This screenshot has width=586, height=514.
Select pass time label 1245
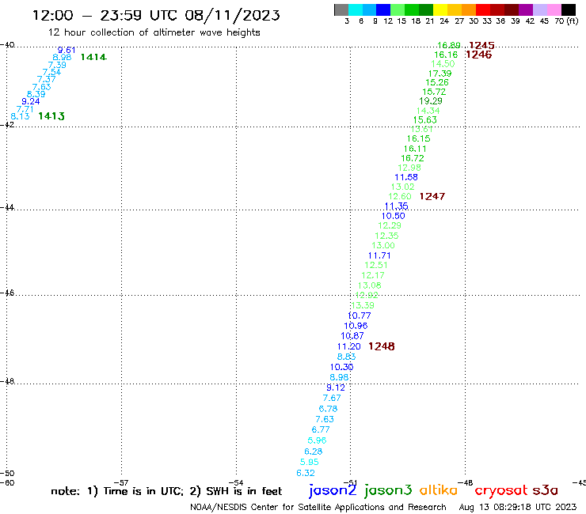(x=481, y=46)
